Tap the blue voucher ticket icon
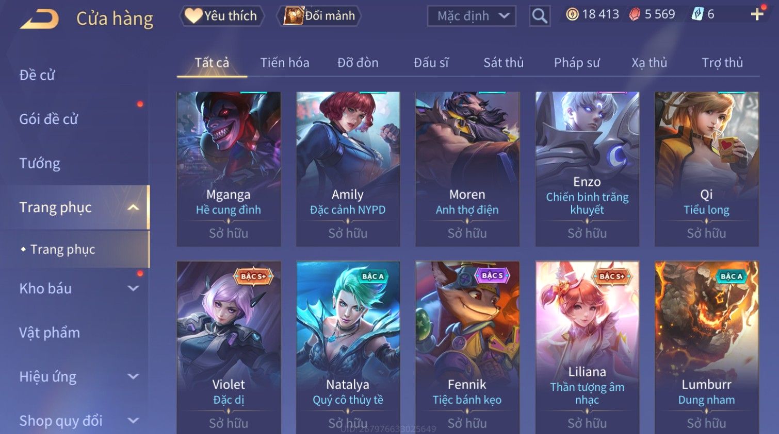 pyautogui.click(x=697, y=14)
